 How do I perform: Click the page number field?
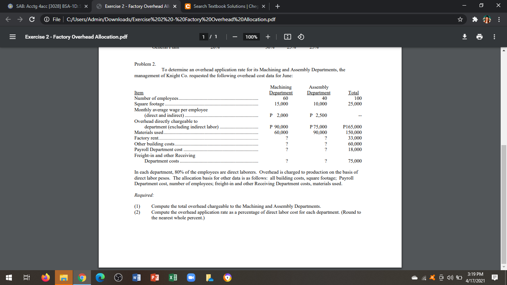point(203,37)
